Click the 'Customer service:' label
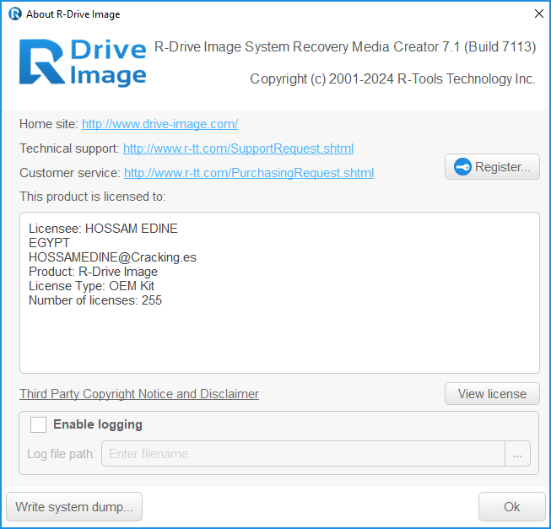Image resolution: width=551 pixels, height=529 pixels. pos(70,173)
